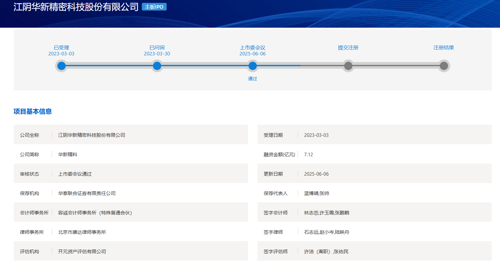This screenshot has width=500, height=266.
Task: Click the 上市委会议 timeline node circle
Action: click(253, 66)
